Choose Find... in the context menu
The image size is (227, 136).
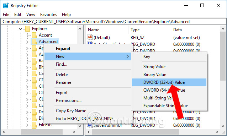click(88, 64)
